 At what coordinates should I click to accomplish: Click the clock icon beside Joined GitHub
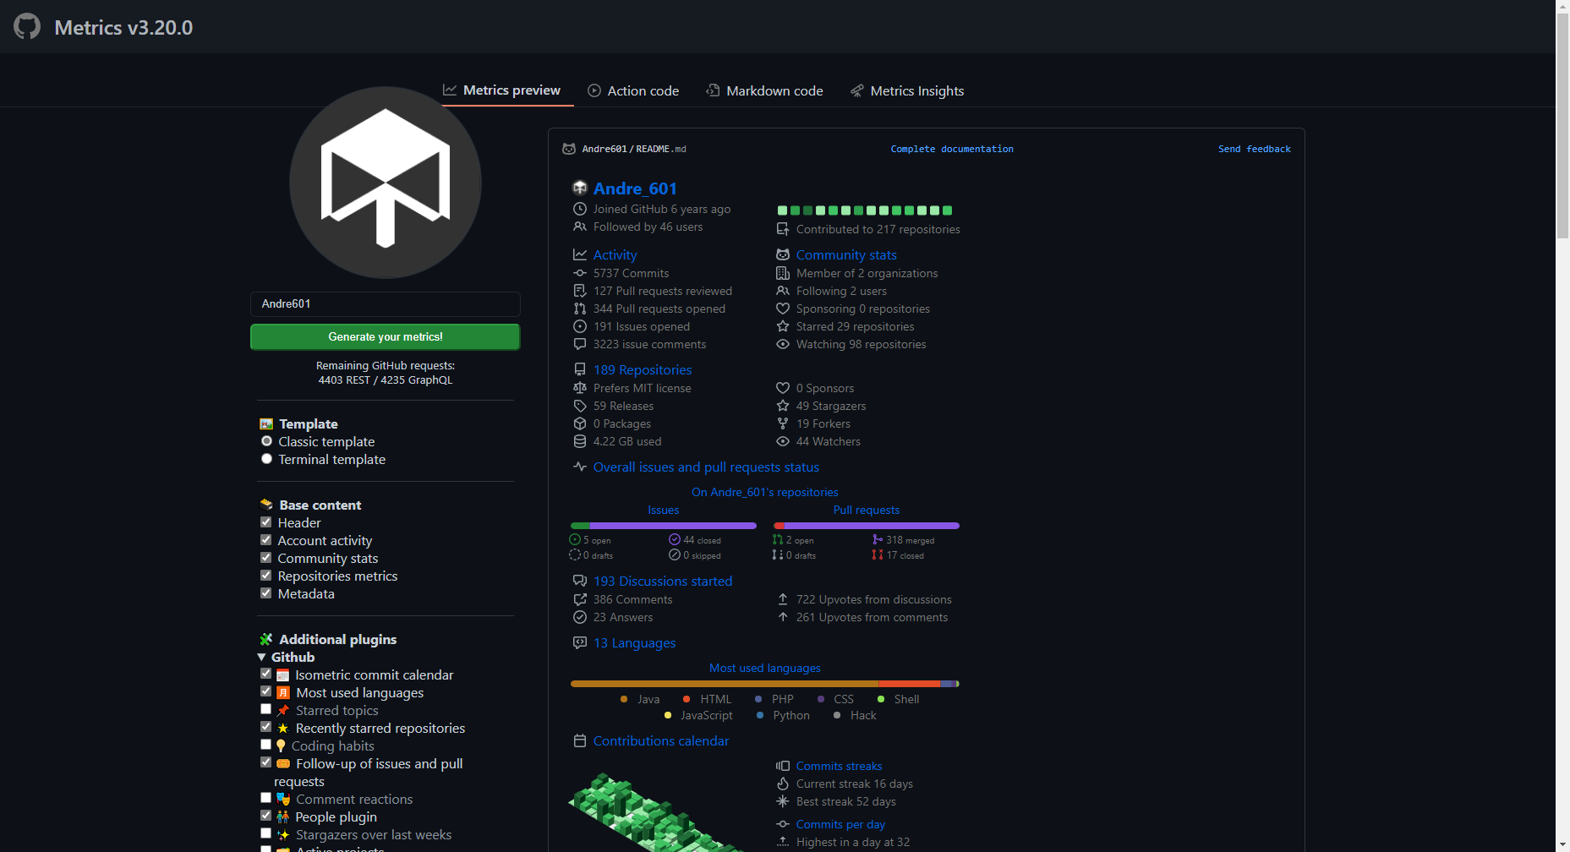580,209
